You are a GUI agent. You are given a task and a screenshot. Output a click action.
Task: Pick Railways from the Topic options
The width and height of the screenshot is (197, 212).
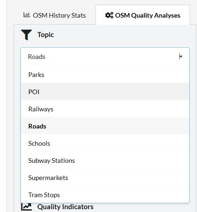(105, 109)
